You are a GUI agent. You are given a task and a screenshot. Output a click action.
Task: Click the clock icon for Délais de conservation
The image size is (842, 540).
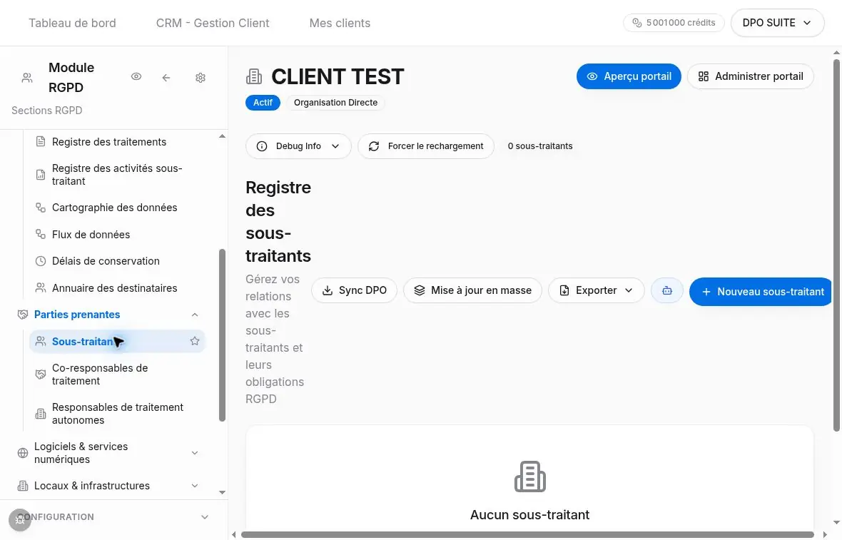pos(40,261)
